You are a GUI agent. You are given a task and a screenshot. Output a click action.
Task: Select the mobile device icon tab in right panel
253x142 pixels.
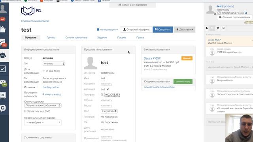223,28
